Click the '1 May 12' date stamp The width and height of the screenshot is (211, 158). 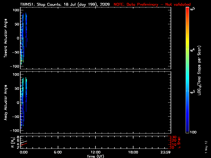[206, 147]
